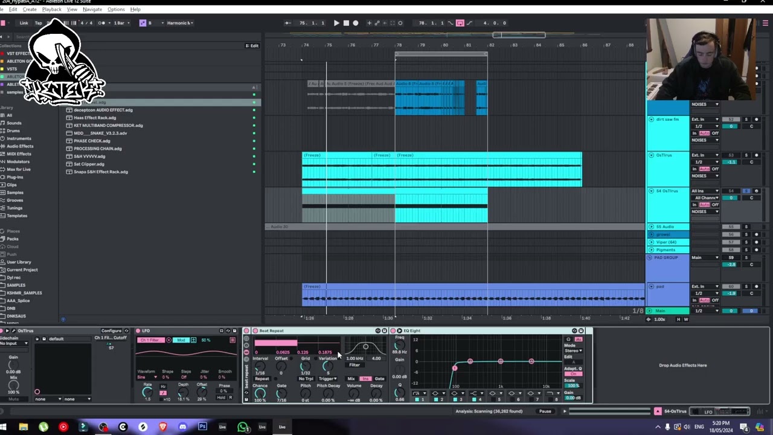Toggle EQ Eight spectrum analyzer button

coord(578,339)
